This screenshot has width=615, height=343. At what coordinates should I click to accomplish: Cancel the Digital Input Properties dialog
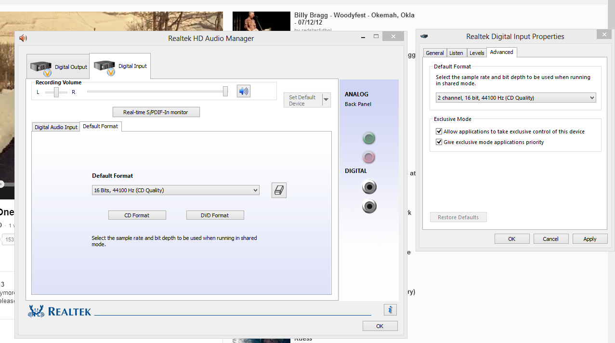click(x=551, y=239)
